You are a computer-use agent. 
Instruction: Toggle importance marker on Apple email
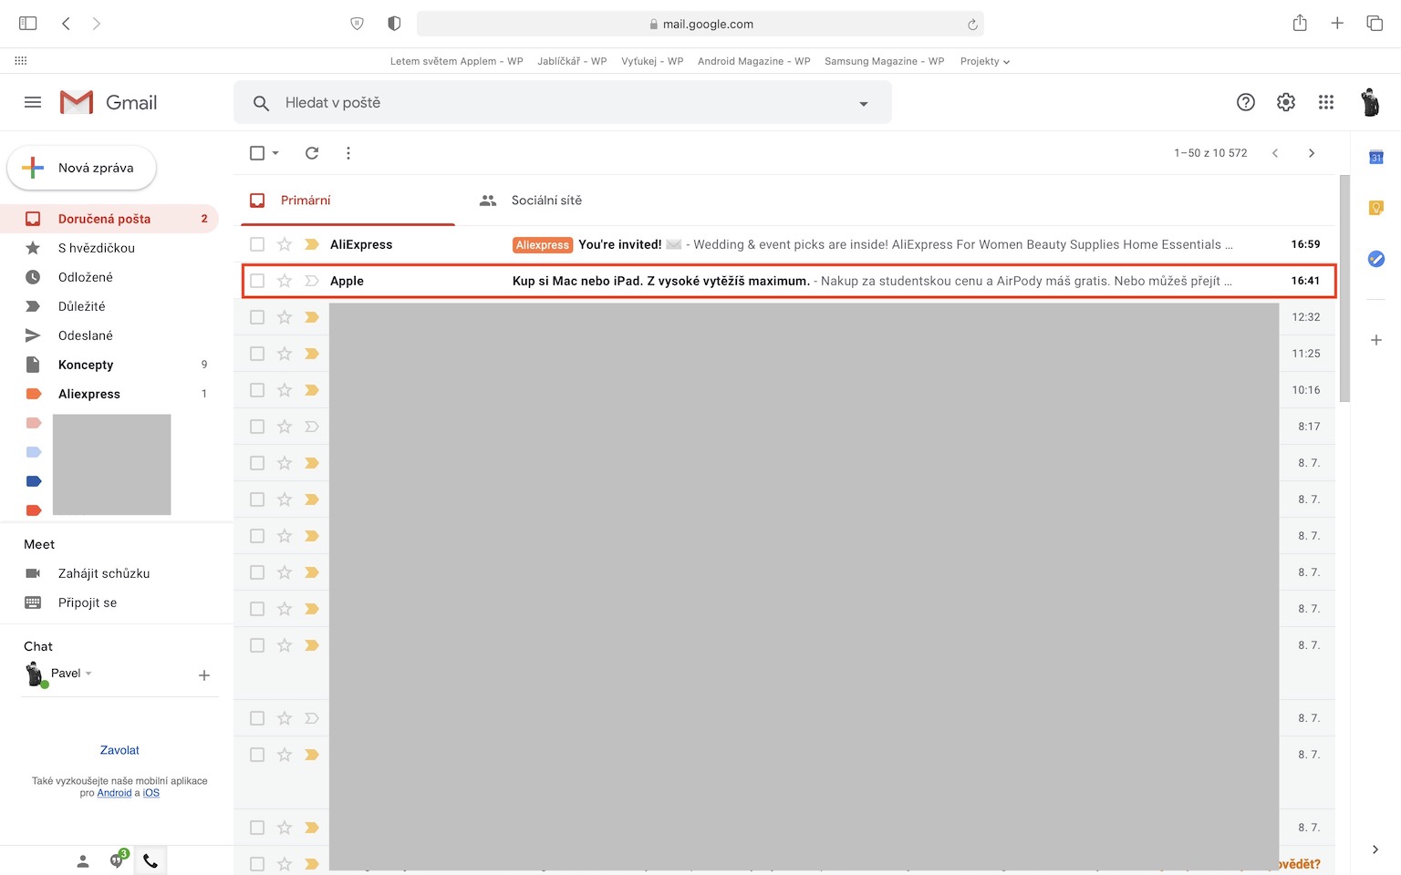[312, 281]
